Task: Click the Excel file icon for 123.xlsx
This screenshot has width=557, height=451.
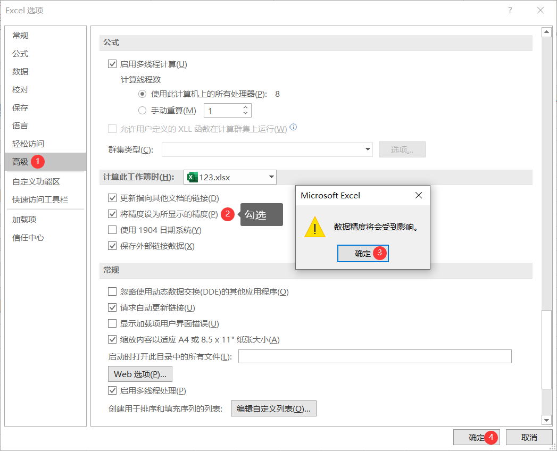Action: 192,177
